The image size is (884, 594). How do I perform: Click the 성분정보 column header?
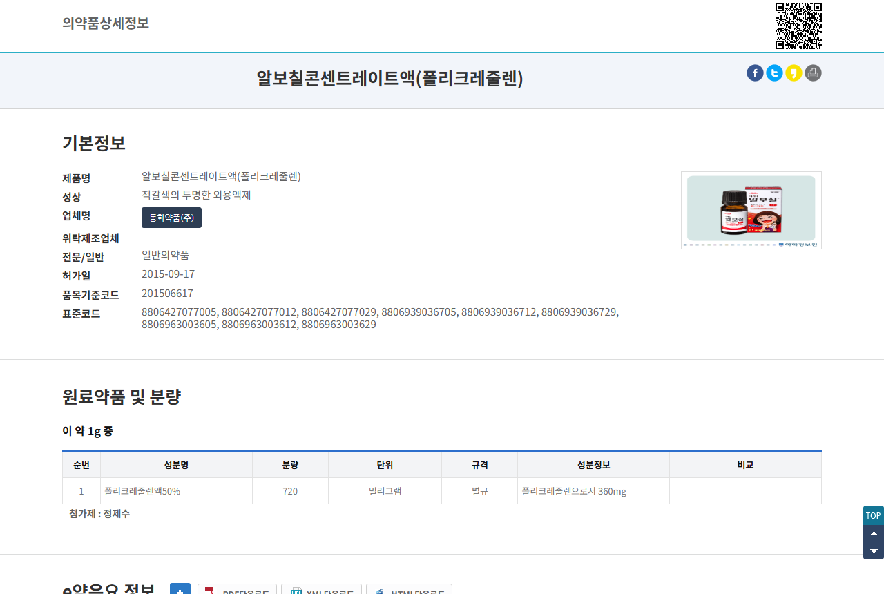tap(593, 465)
